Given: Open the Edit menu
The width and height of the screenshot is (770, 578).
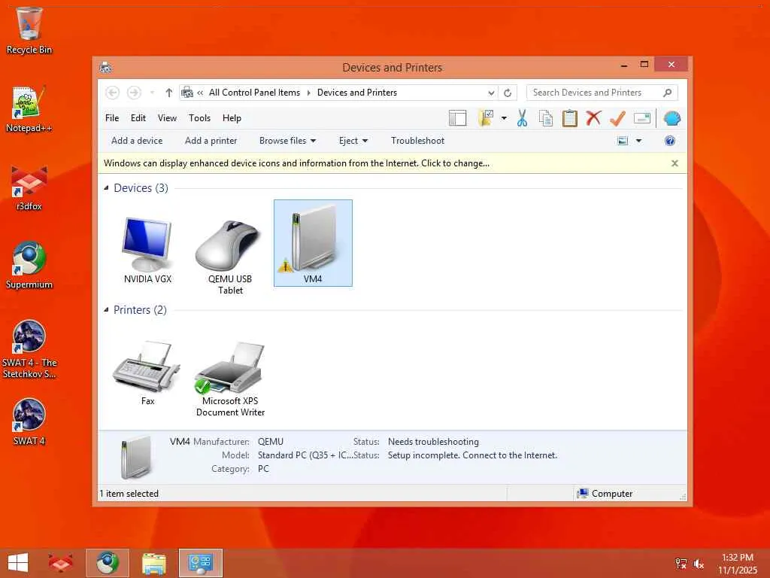Looking at the screenshot, I should coord(138,118).
